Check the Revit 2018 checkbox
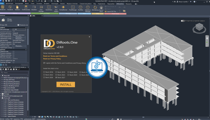Viewport: 210px width, 120px height. [x=44, y=72]
